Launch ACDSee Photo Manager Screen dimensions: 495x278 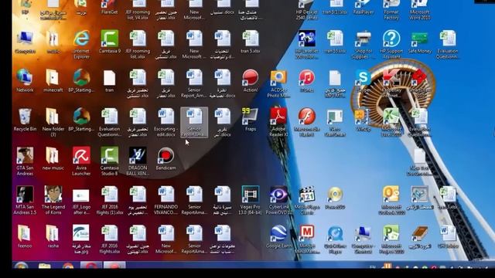click(x=278, y=83)
